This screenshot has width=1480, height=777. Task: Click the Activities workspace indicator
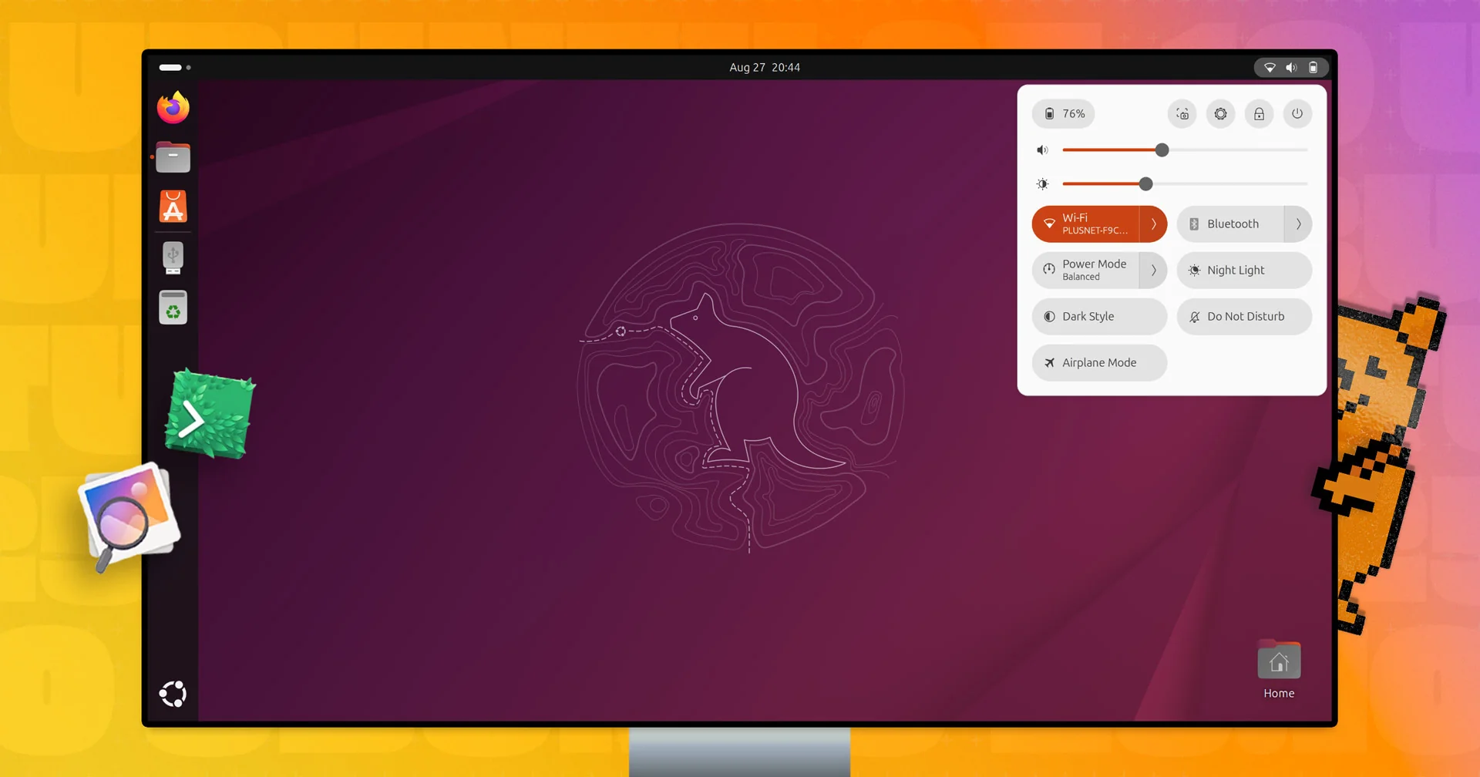click(175, 68)
